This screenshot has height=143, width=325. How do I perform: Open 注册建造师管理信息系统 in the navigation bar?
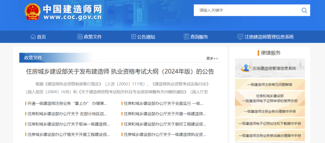(266, 37)
